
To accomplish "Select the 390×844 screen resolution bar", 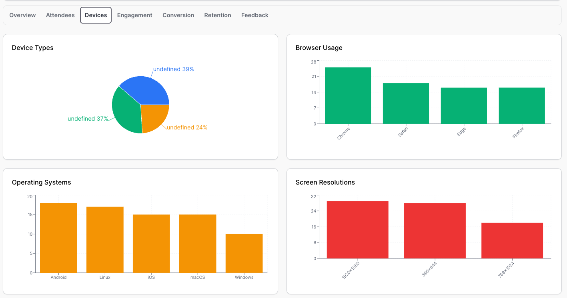I will (435, 230).
